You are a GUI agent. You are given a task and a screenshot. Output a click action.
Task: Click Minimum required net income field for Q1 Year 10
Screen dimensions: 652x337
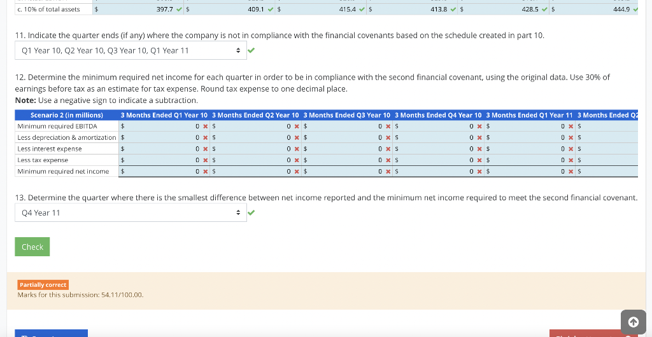(x=163, y=172)
